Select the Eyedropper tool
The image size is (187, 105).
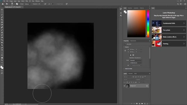point(2,25)
